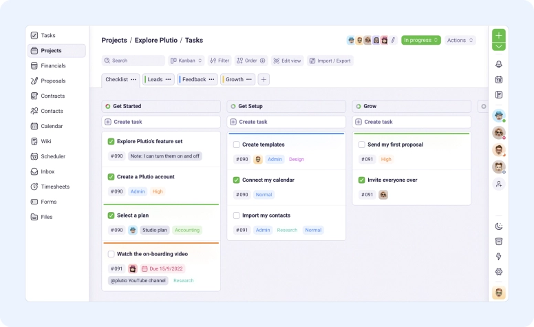This screenshot has width=534, height=327.
Task: Add a new board tab with plus
Action: pyautogui.click(x=264, y=79)
